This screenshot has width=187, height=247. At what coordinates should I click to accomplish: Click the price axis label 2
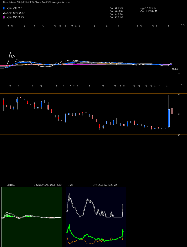[179, 135]
